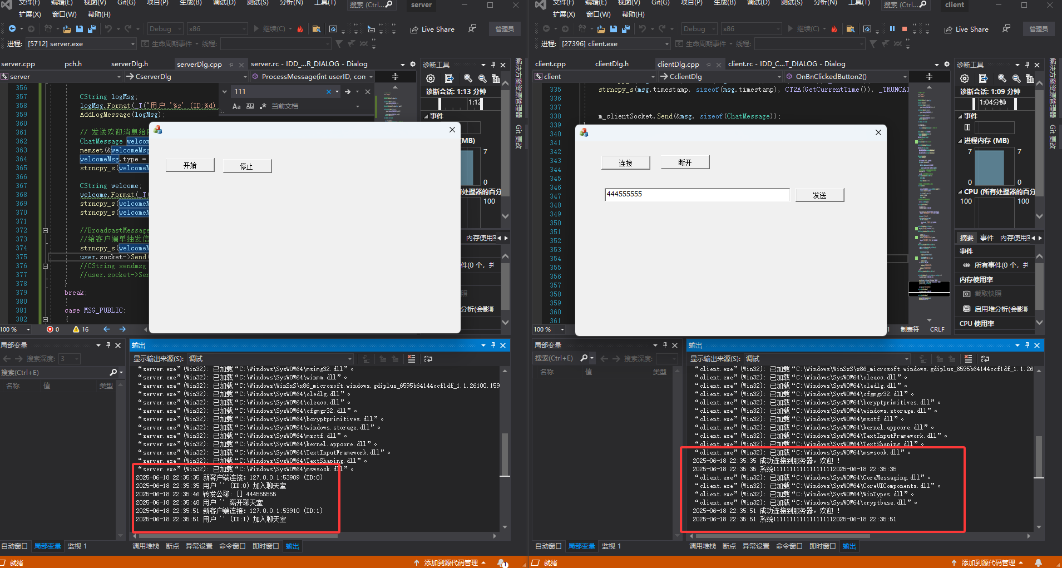Export diagnostics report in client window
1062x568 pixels.
984,78
